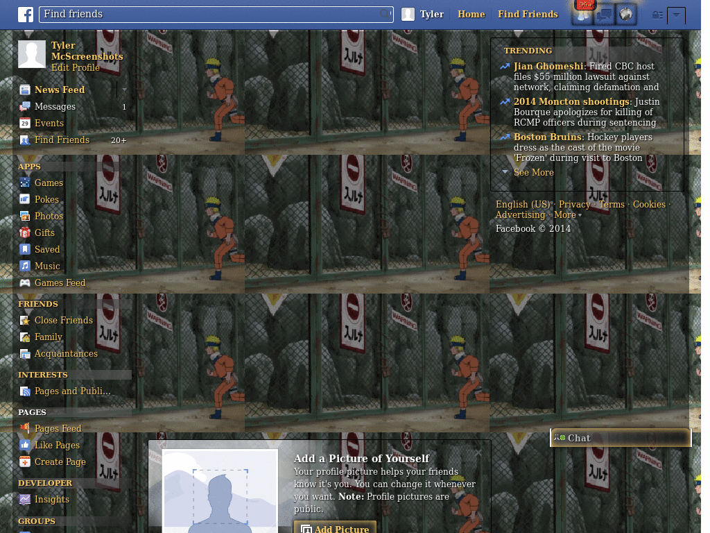The image size is (710, 533).
Task: Click Tyler's profile thumbnail in top bar
Action: tap(408, 15)
